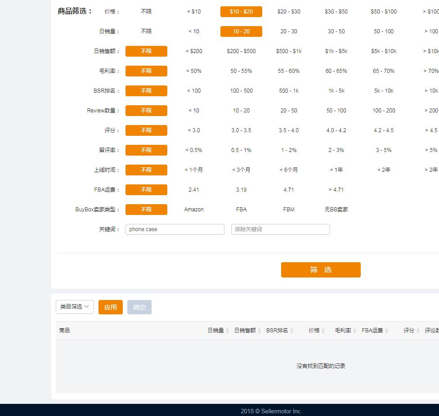Click keyword field containing phone case

pos(175,229)
